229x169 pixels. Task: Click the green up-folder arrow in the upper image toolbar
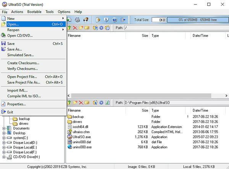click(x=69, y=28)
